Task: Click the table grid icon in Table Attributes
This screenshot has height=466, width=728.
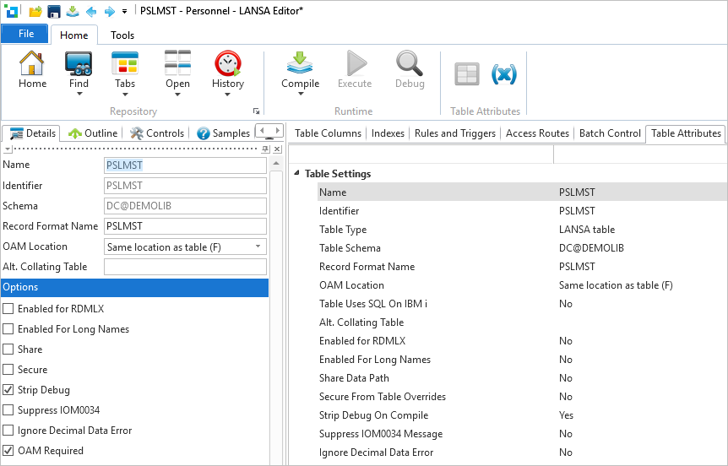Action: (467, 73)
